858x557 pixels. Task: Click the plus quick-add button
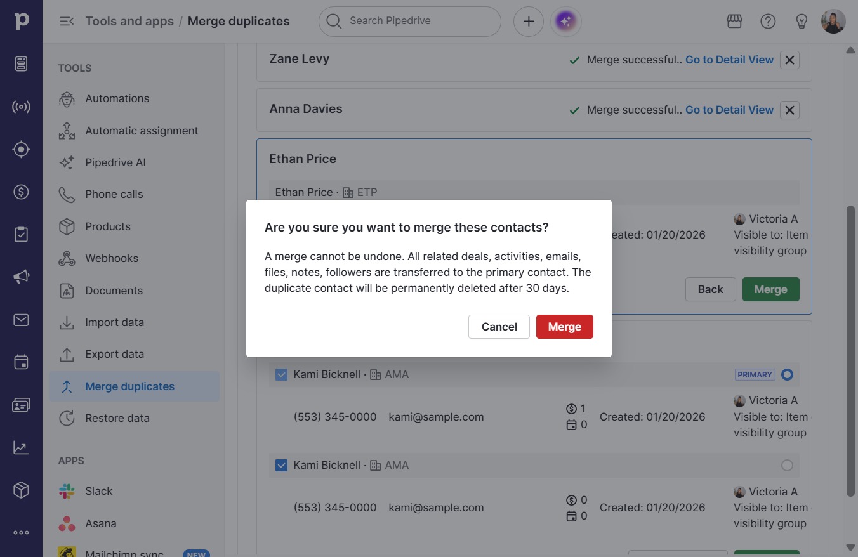click(529, 22)
